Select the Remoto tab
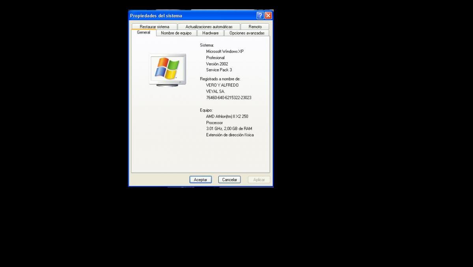473x267 pixels. [x=255, y=27]
